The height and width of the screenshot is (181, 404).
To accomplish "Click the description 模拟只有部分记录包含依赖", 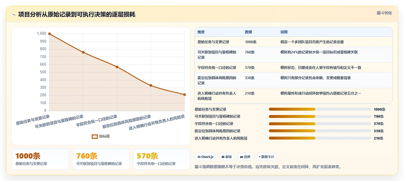I will (x=315, y=78).
